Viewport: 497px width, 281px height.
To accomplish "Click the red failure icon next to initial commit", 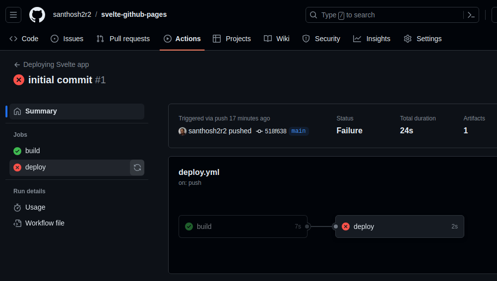I will (x=19, y=80).
